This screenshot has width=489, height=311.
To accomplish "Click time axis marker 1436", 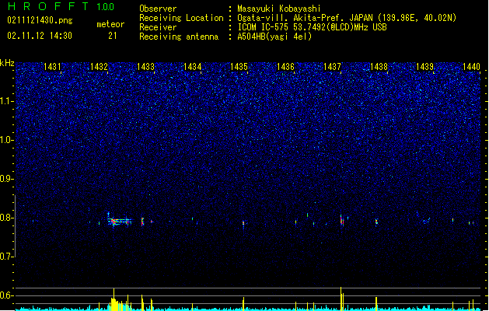I will 285,66.
